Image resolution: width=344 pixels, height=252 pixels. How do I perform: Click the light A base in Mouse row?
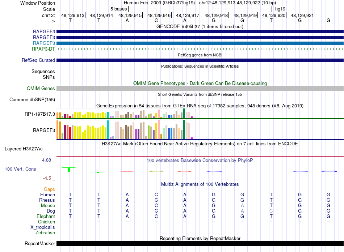pyautogui.click(x=242, y=206)
